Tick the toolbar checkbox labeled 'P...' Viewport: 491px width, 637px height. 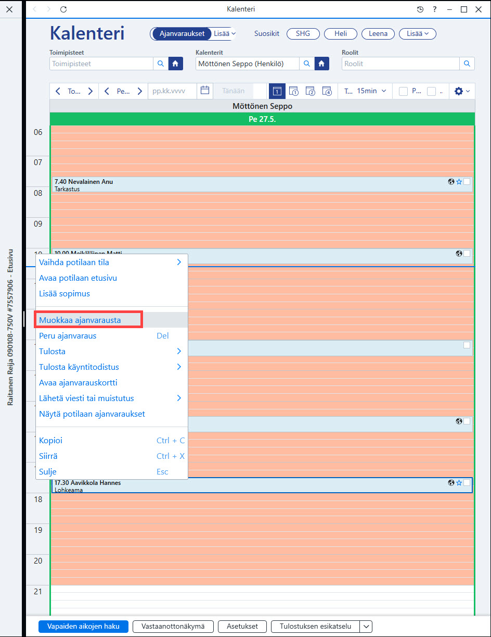tap(403, 91)
